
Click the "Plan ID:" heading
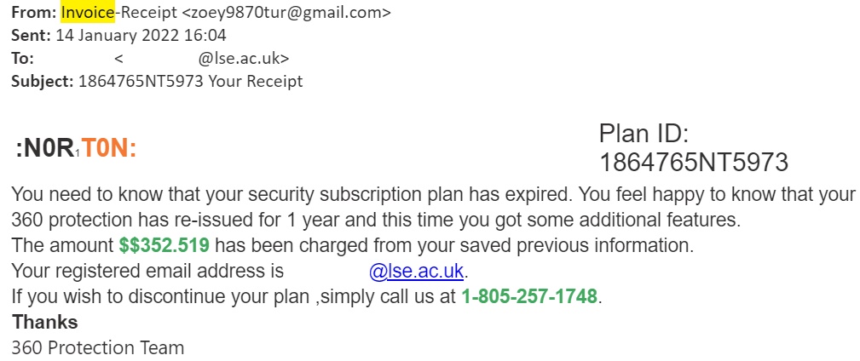(644, 134)
